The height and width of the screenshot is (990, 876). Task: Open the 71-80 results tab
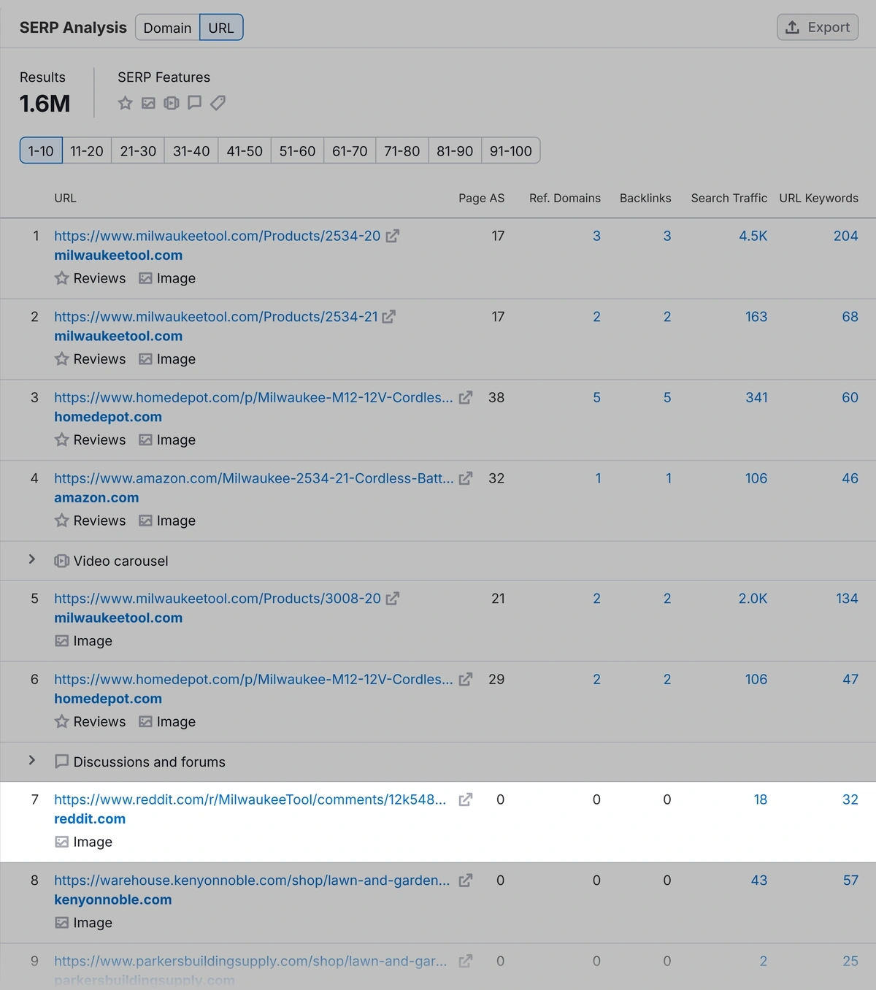(x=402, y=150)
